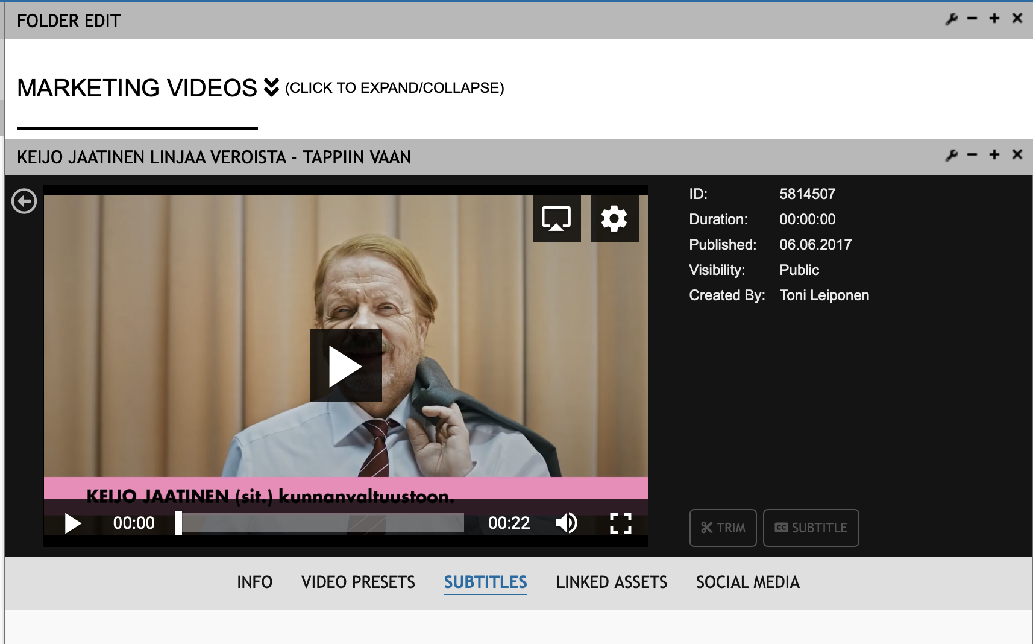
Task: Collapse video panel with minus icon
Action: pos(972,156)
